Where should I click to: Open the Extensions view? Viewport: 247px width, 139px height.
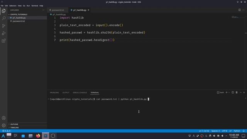3,41
